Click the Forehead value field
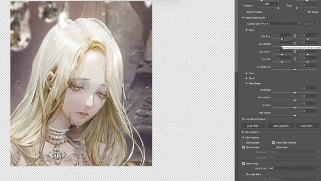This screenshot has width=321, height=181. (309, 88)
